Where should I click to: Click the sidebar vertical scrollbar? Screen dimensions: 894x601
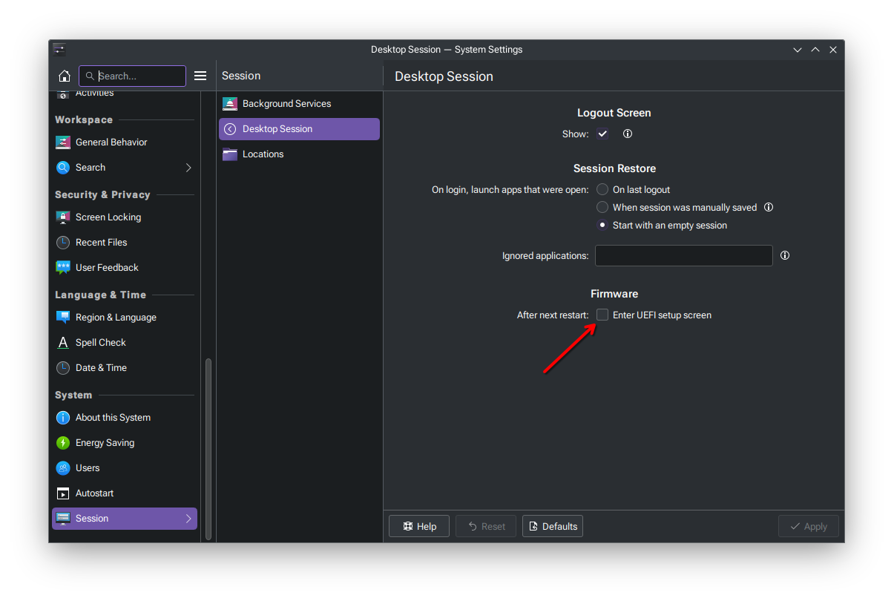208,445
